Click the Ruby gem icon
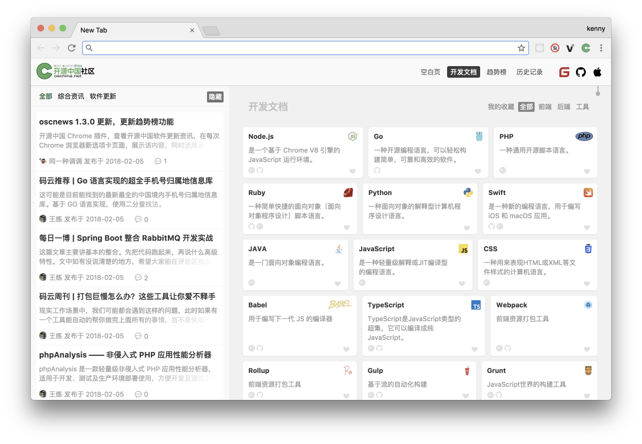The height and width of the screenshot is (444, 642). (349, 192)
